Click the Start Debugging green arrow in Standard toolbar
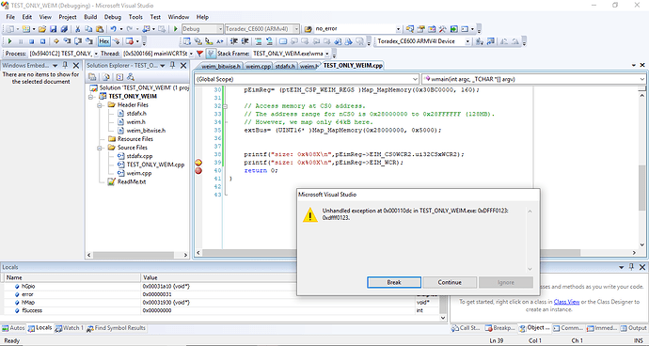 pos(176,29)
